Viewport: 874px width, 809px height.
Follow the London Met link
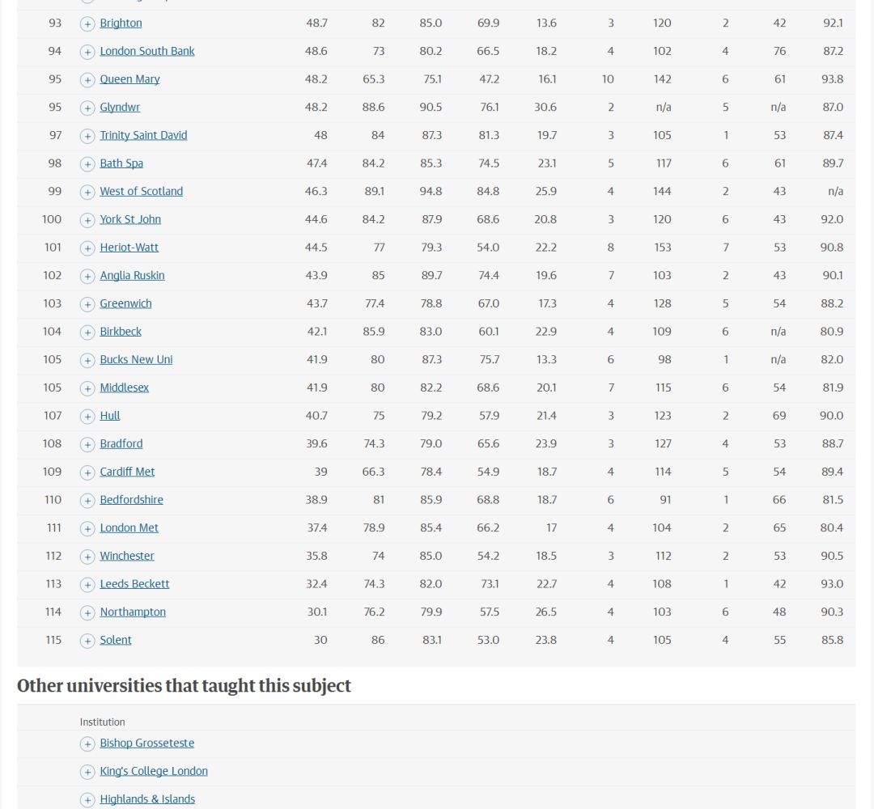(129, 528)
